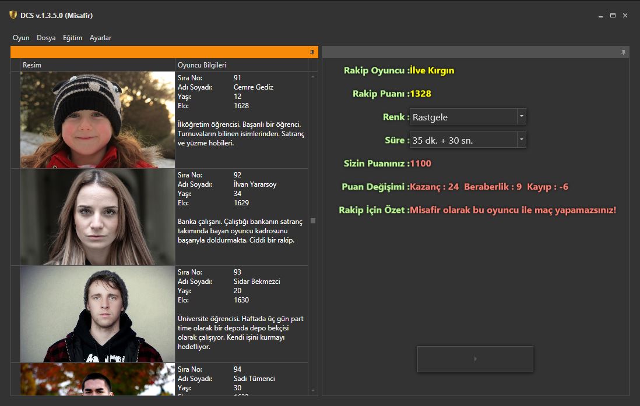Select the İlvan Yararsoy name text
This screenshot has height=406, width=640.
(255, 184)
